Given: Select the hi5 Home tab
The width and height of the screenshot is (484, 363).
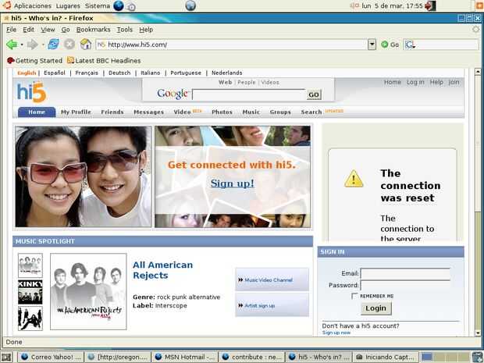Looking at the screenshot, I should 37,112.
